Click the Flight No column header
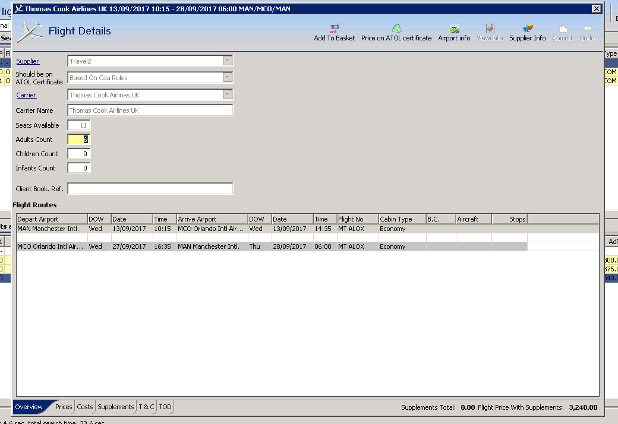618x424 pixels. (358, 219)
